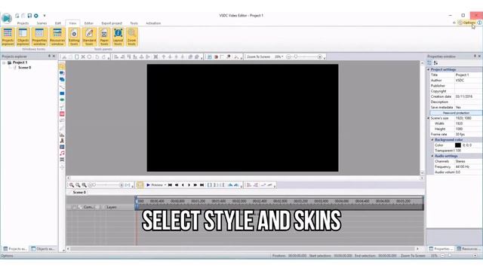Click the black background Color swatch

(x=458, y=145)
